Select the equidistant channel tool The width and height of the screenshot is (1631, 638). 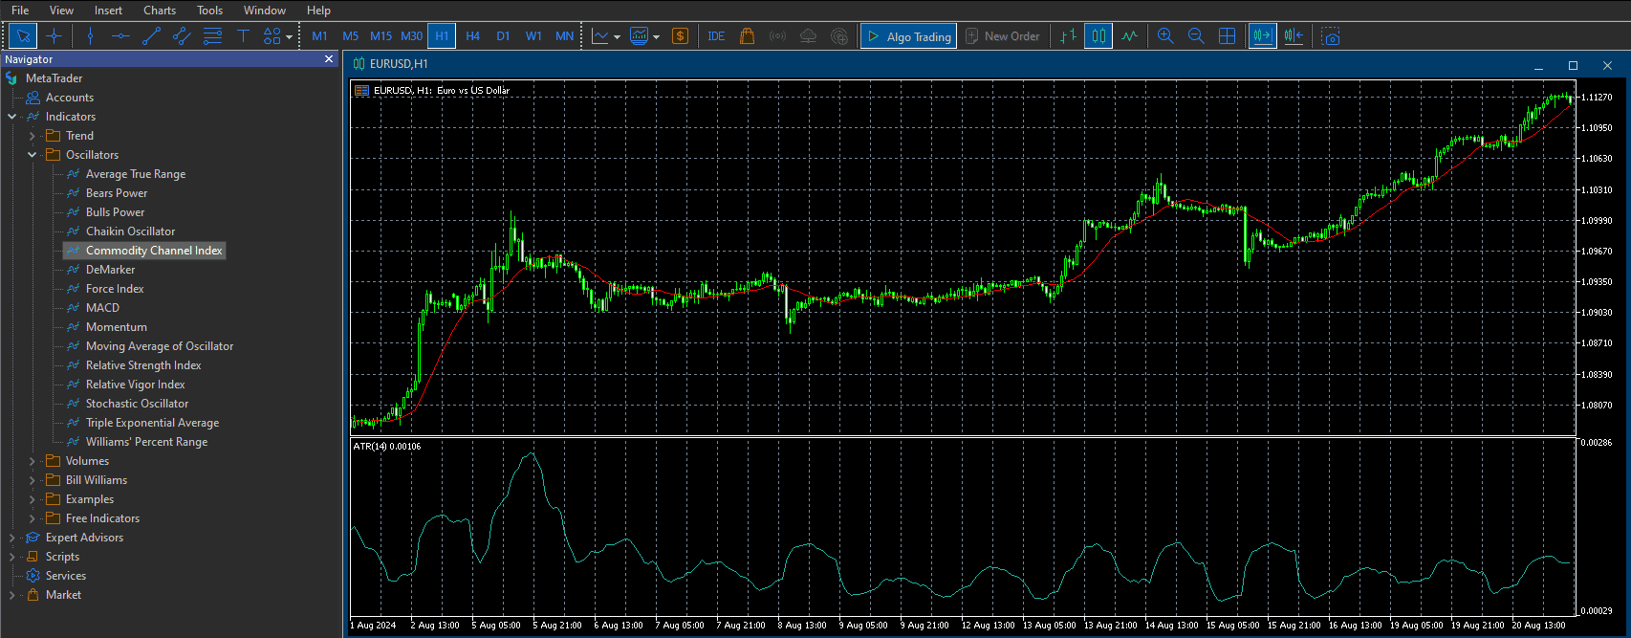pyautogui.click(x=182, y=36)
